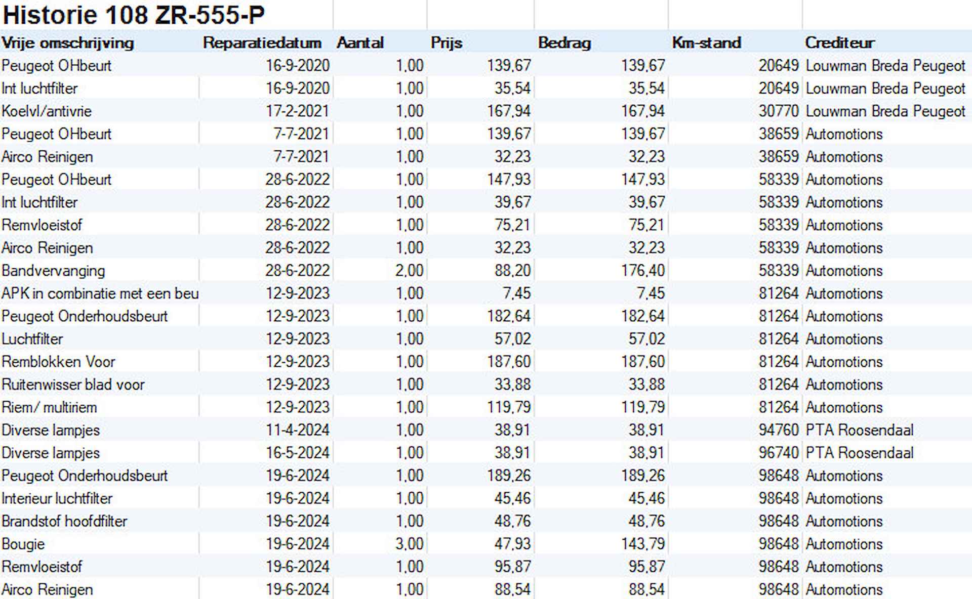The height and width of the screenshot is (599, 972).
Task: Select the Koelvl/antivrie row description
Action: pyautogui.click(x=47, y=111)
